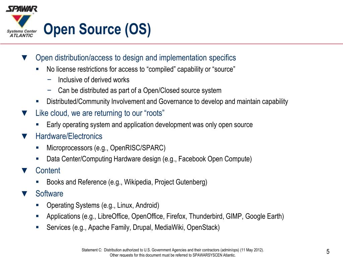Screen dimensions: 343x257
Task: Click square bullet before "Books and Reference"
Action: tap(38, 182)
